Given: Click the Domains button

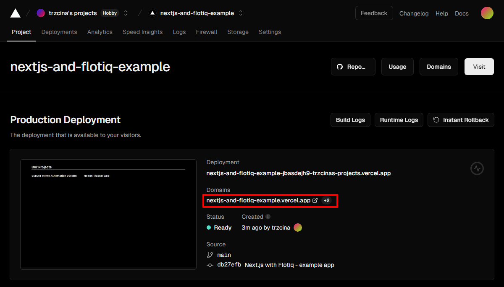Looking at the screenshot, I should coord(439,67).
